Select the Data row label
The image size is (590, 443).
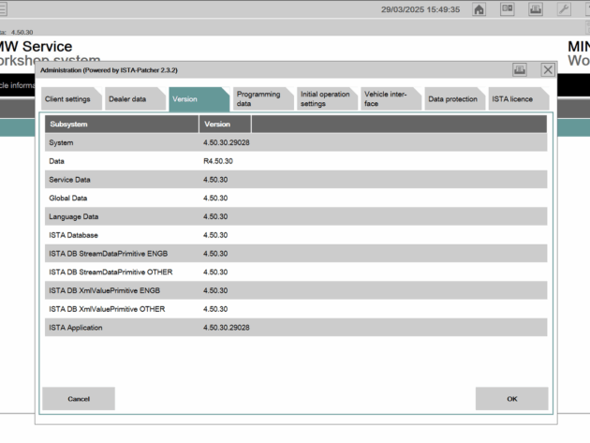[56, 161]
